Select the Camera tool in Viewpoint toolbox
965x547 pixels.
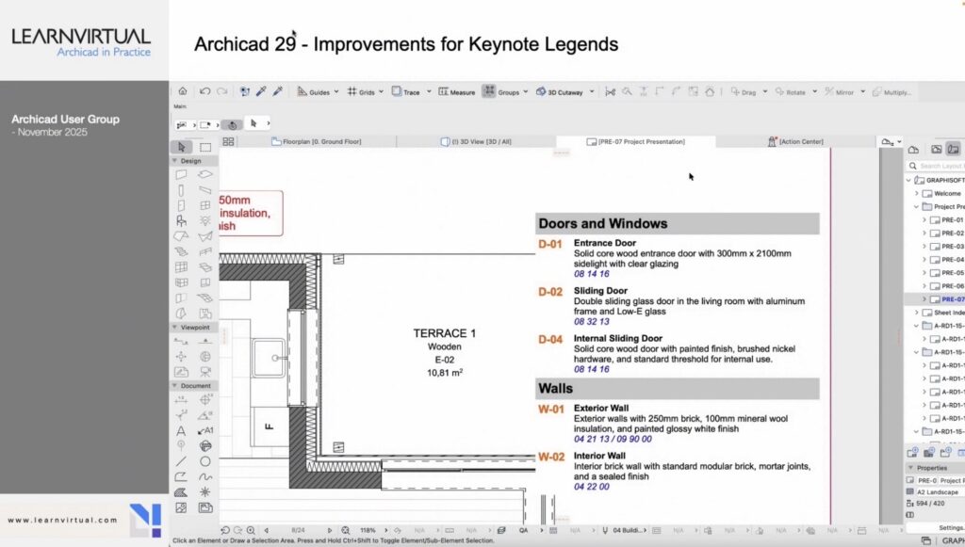[x=204, y=372]
